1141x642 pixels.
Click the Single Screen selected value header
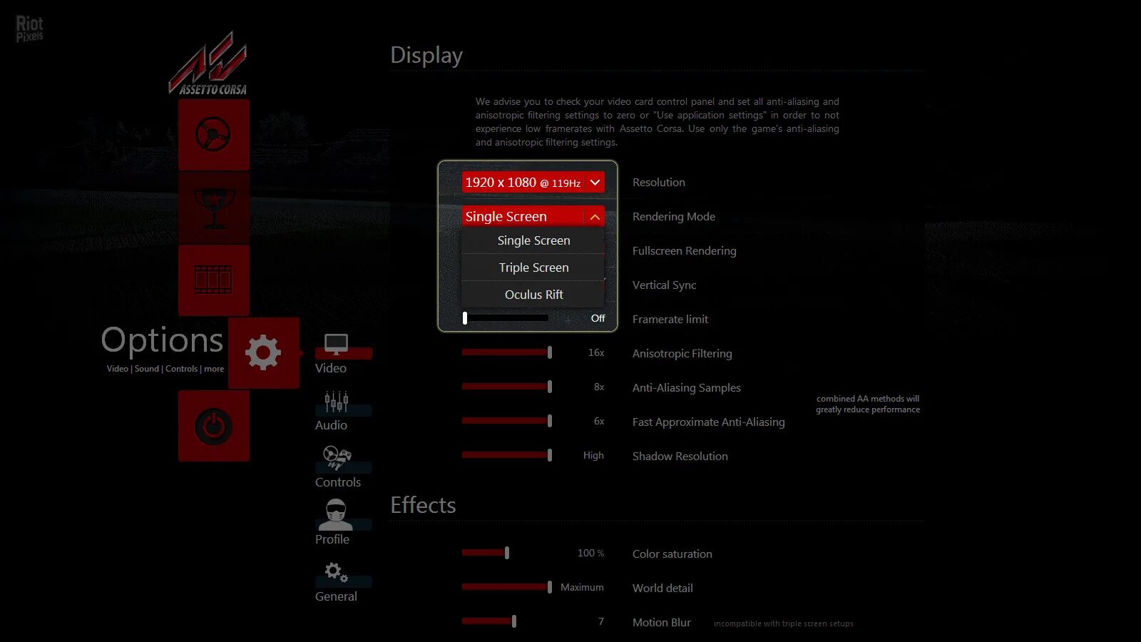click(x=533, y=217)
